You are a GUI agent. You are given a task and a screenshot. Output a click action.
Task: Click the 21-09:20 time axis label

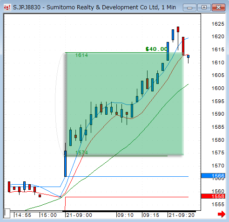point(182,215)
